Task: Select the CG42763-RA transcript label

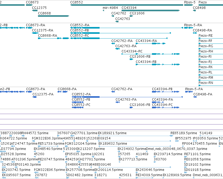Action: 126,46
